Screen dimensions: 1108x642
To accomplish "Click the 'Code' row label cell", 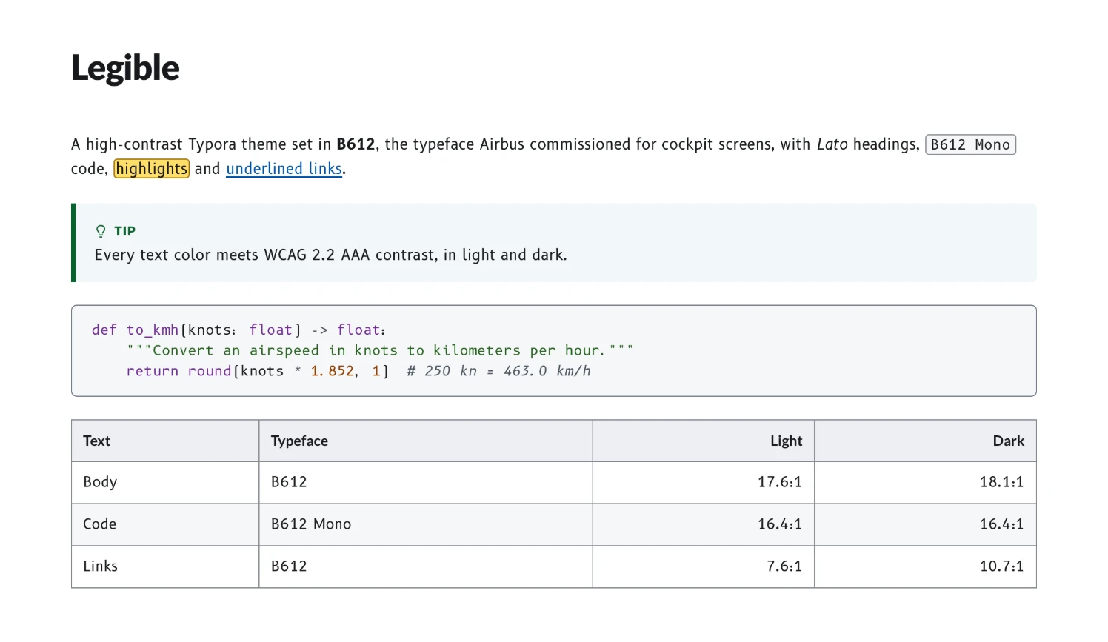I will pos(165,525).
